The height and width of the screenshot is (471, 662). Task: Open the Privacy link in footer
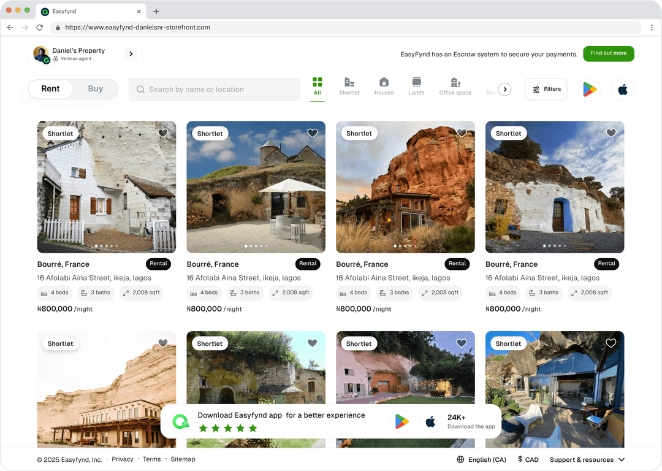[123, 459]
